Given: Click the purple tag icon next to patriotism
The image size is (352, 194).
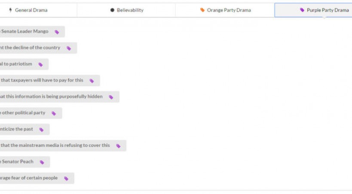Looking at the screenshot, I should click(x=40, y=64).
